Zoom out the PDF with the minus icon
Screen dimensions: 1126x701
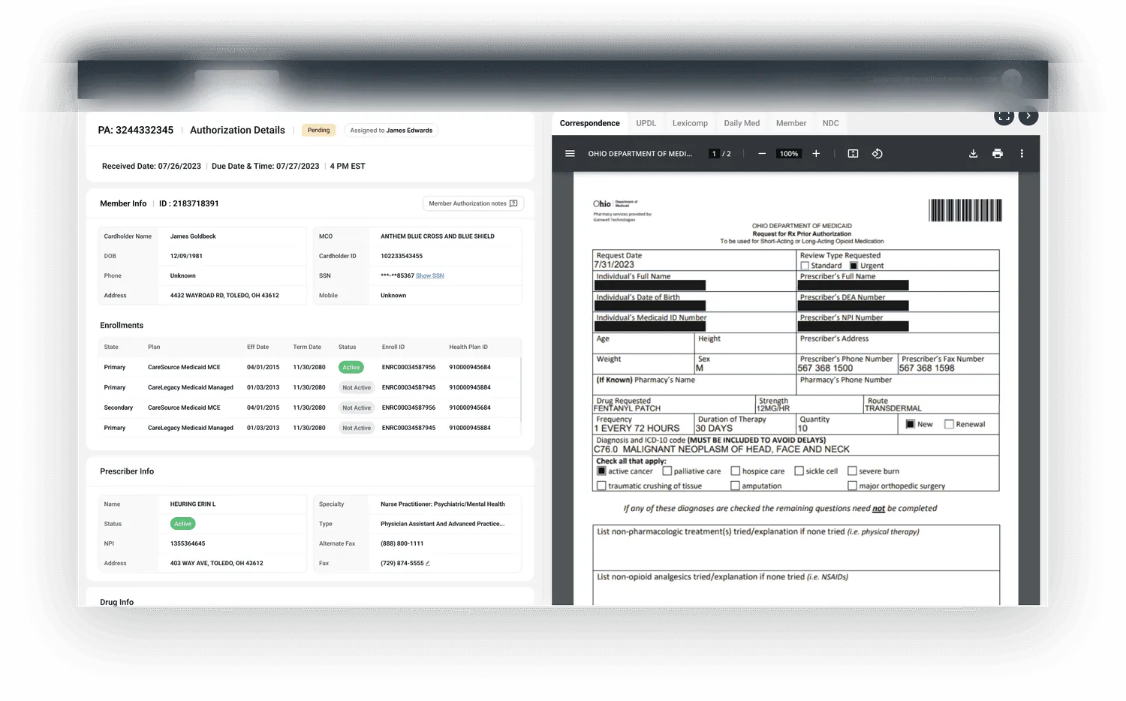(x=762, y=154)
